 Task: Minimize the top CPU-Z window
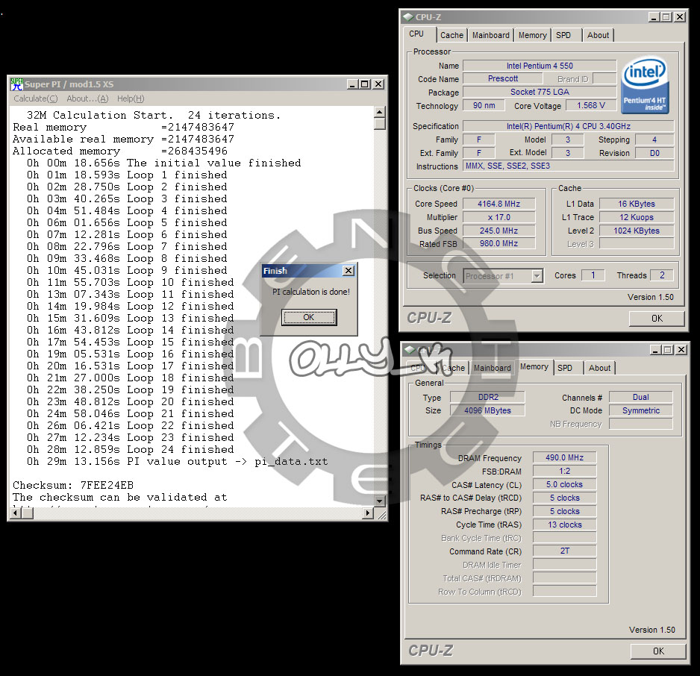[654, 17]
